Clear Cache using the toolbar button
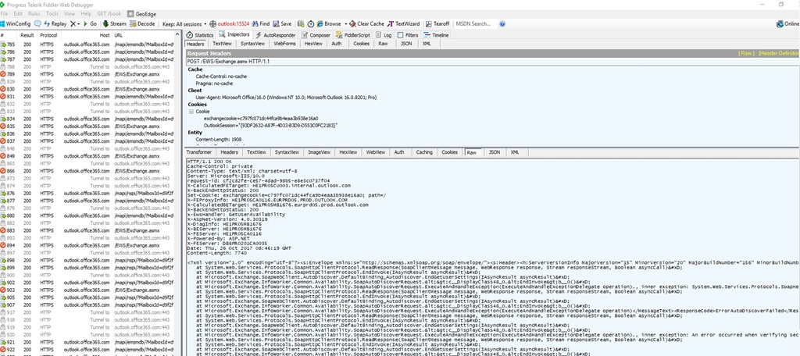800x356 pixels. (x=367, y=24)
